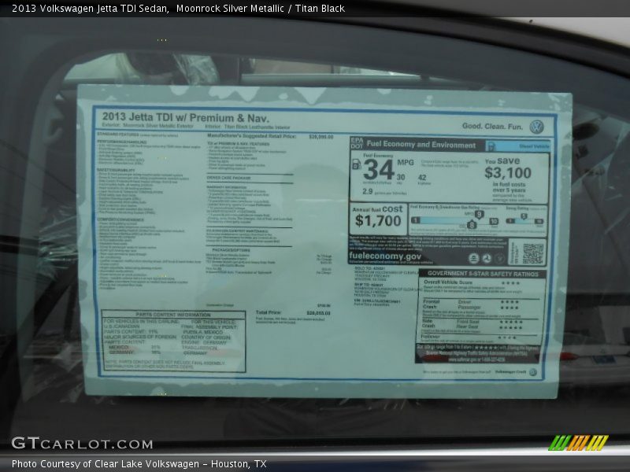Click the 2013 Volkswagen Jetta TDI Sedan title
630x472 pixels.
point(90,9)
